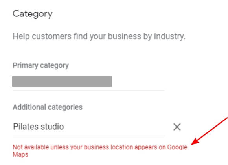Click the underline beneath Pilates studio field

point(88,136)
